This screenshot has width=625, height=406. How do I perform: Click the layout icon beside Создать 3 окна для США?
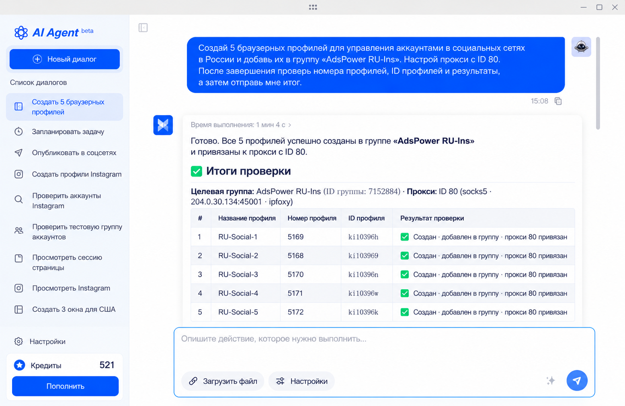19,309
